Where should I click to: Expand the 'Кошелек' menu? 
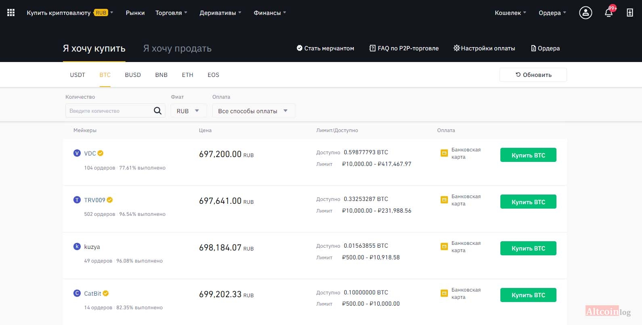click(x=510, y=12)
